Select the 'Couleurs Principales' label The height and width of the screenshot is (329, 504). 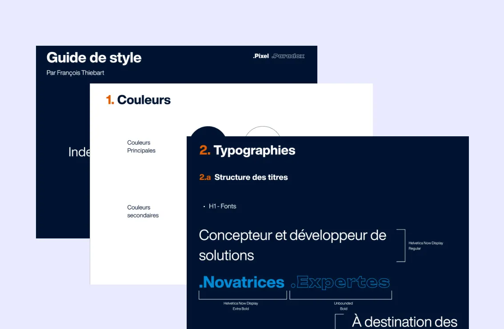[x=141, y=147]
